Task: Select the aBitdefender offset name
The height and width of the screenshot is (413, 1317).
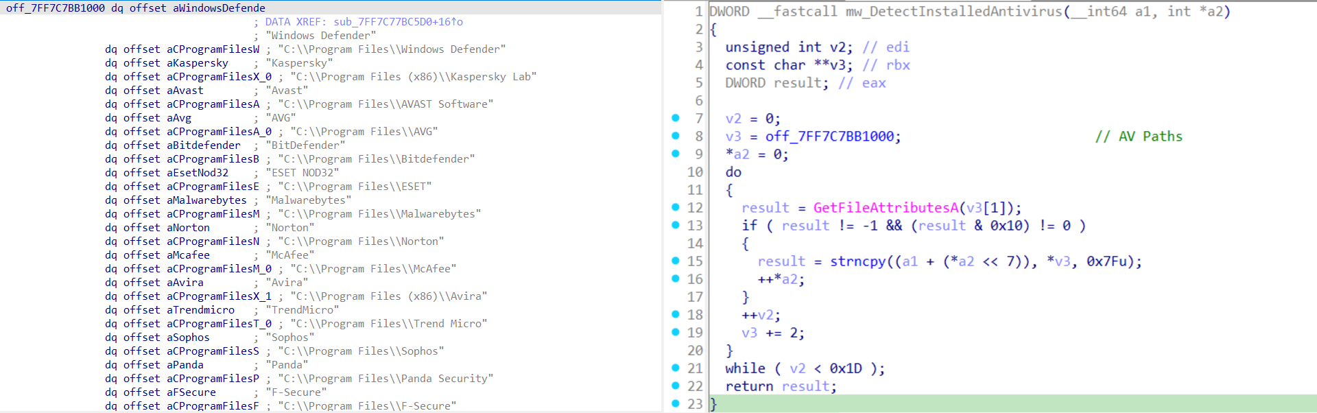Action: 204,145
